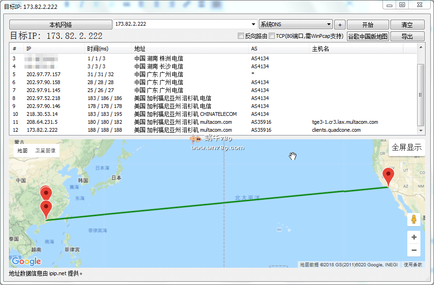Switch map to 卫星图像 view
The width and height of the screenshot is (434, 285).
pyautogui.click(x=45, y=150)
